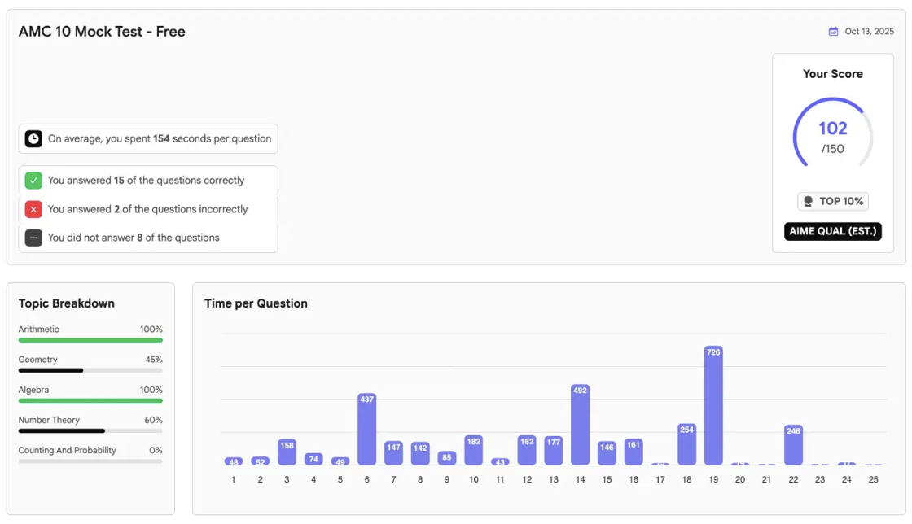Image resolution: width=912 pixels, height=524 pixels.
Task: Click the bar labeled 161 for question 16
Action: click(634, 452)
